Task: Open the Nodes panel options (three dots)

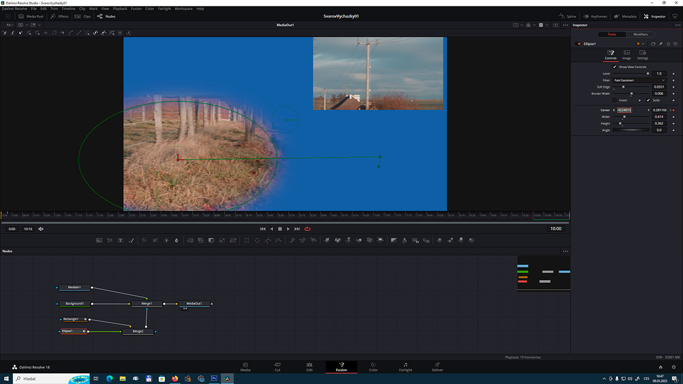Action: 566,251
